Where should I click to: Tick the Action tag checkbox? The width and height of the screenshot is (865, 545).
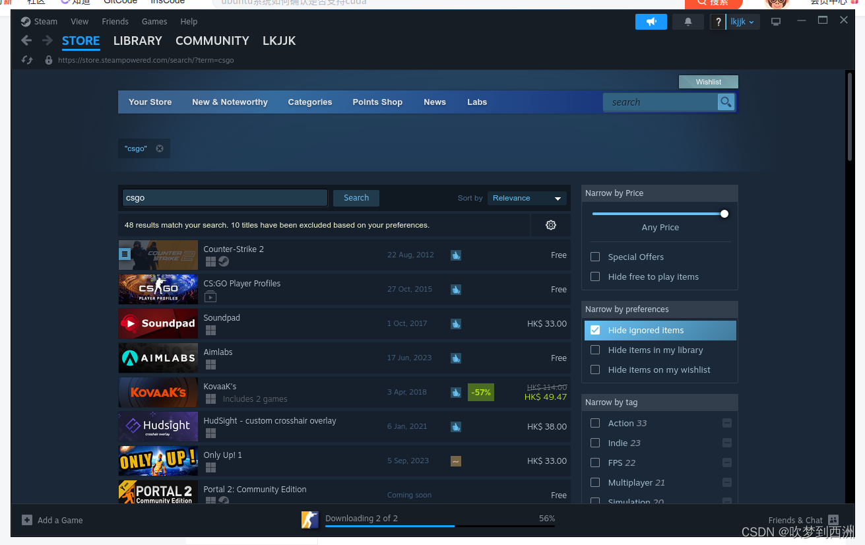click(x=595, y=423)
